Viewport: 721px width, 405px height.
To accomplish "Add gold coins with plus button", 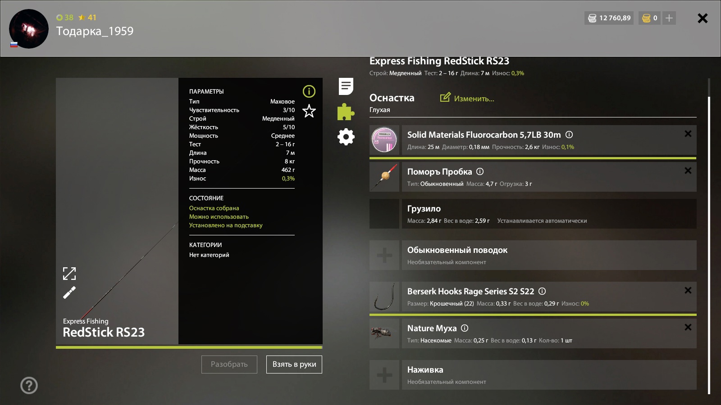I will (669, 18).
